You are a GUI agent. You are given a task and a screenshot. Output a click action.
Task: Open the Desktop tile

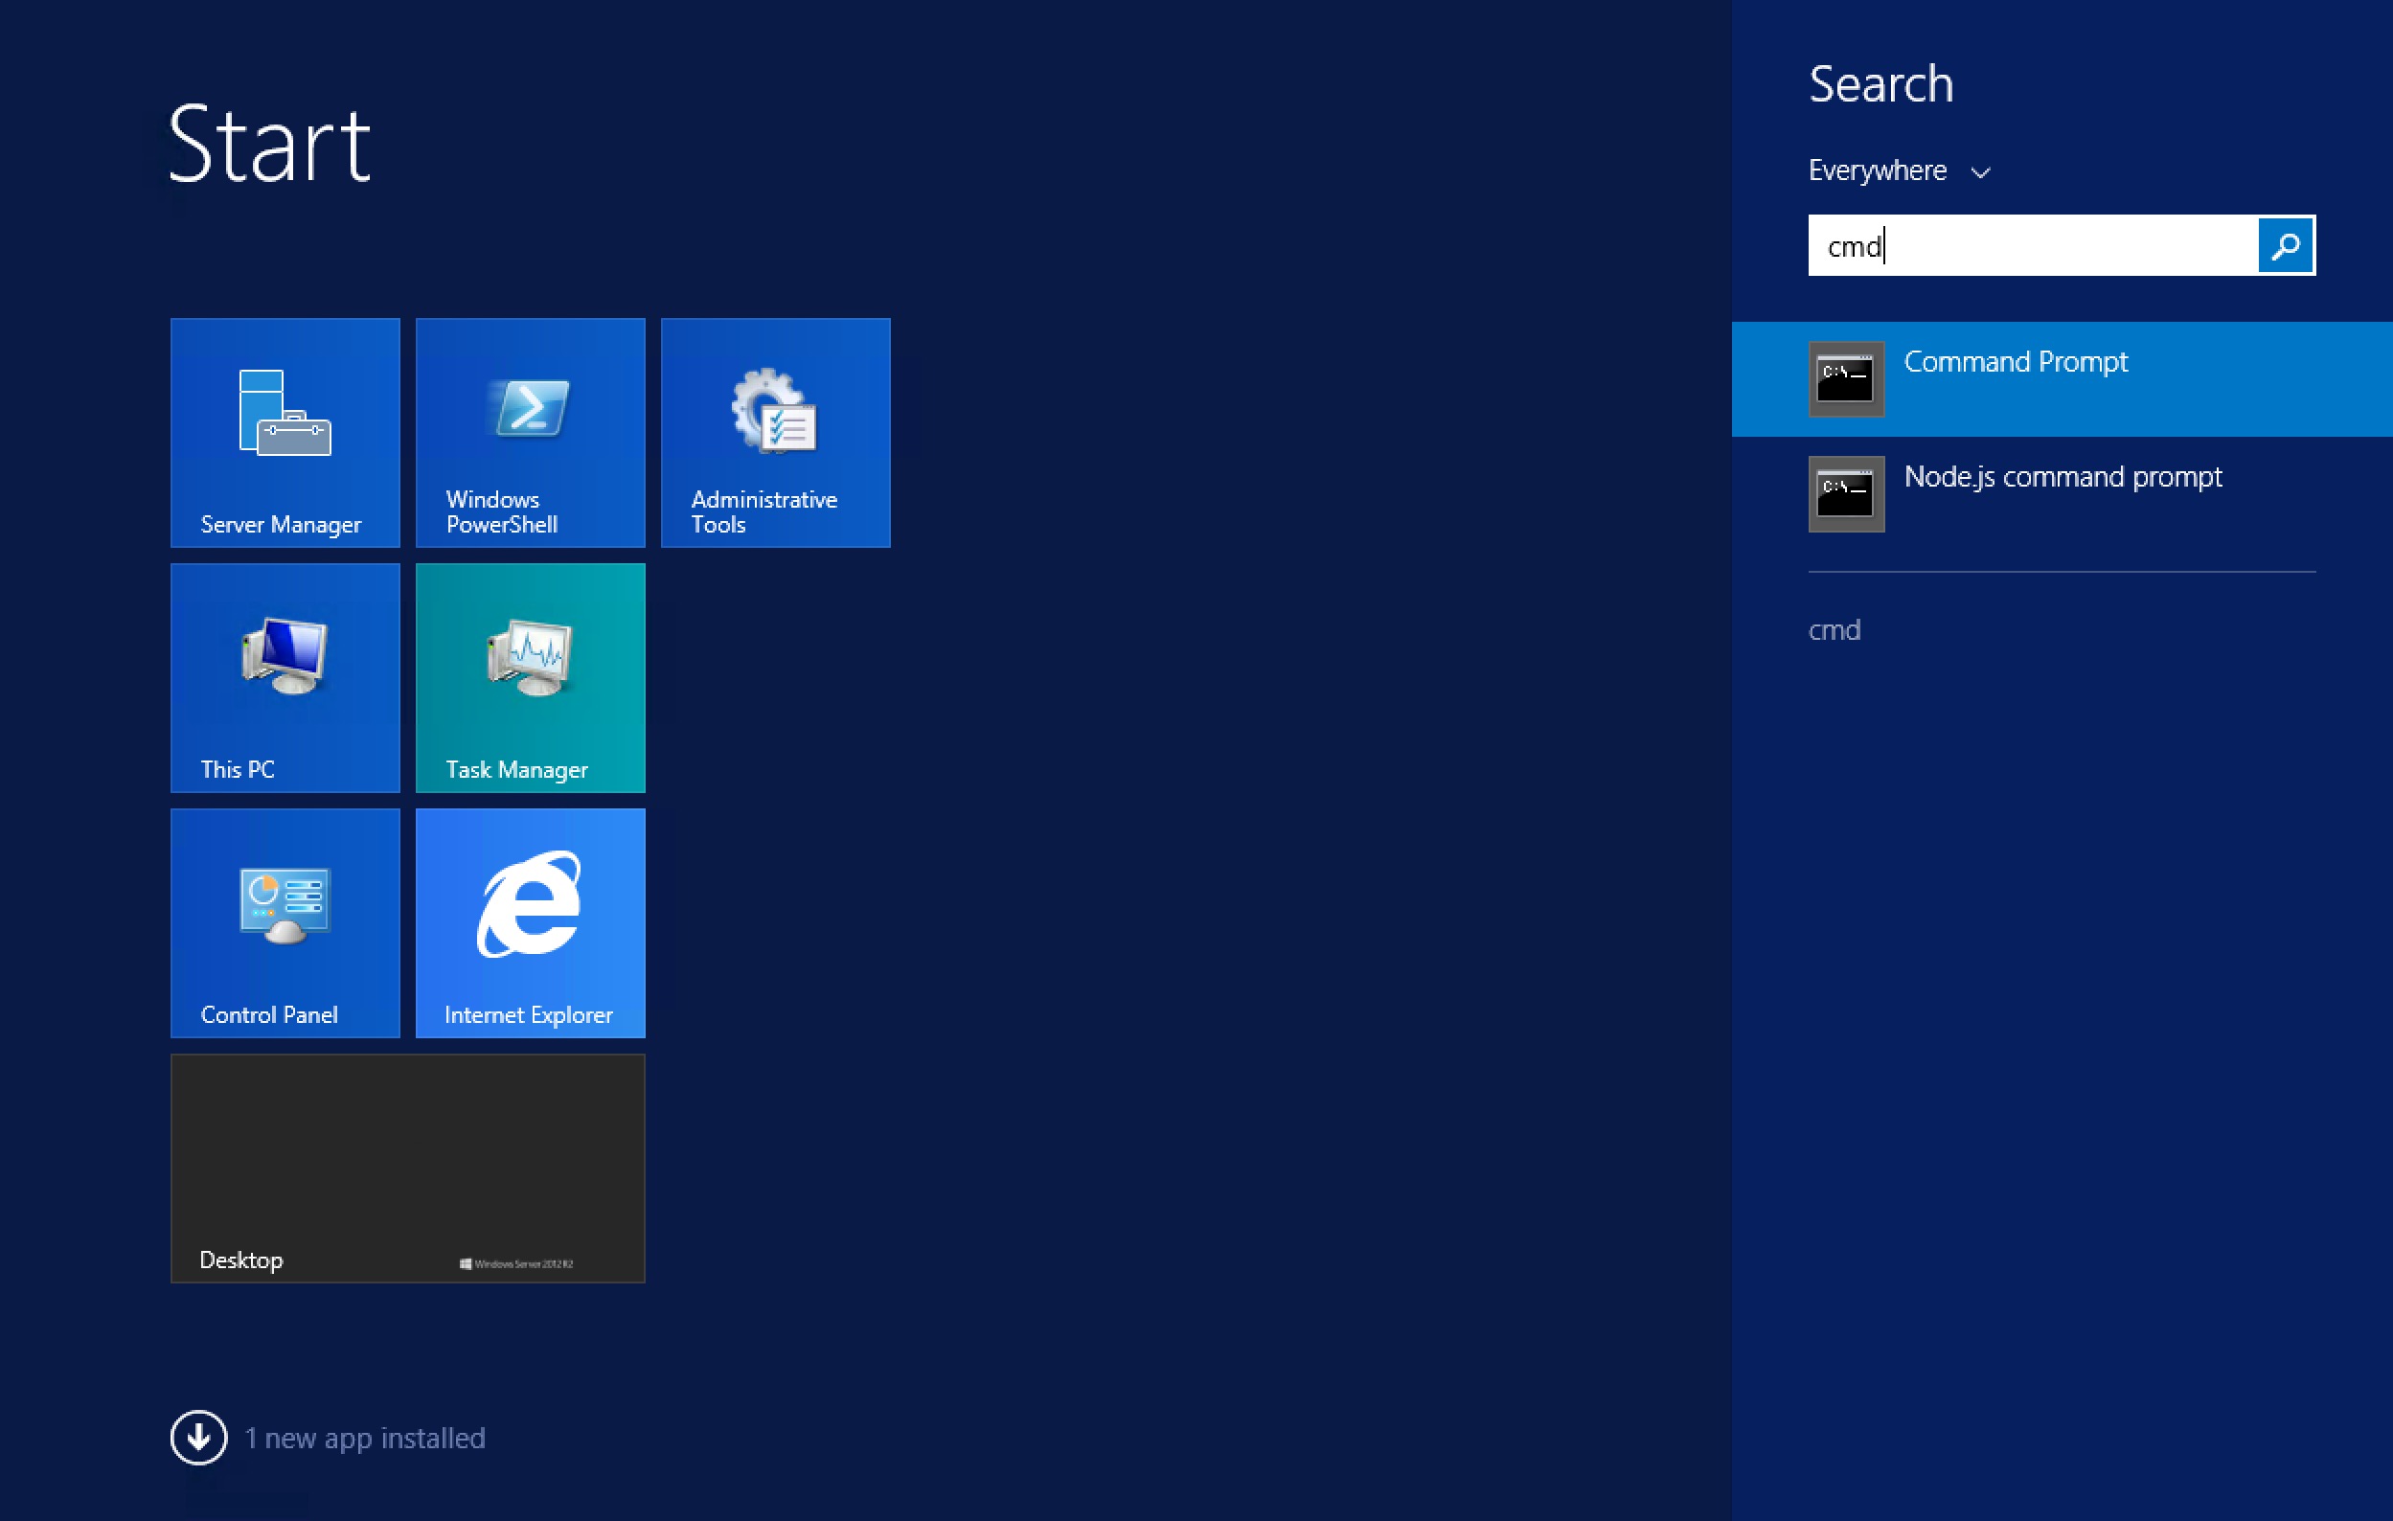pyautogui.click(x=407, y=1168)
